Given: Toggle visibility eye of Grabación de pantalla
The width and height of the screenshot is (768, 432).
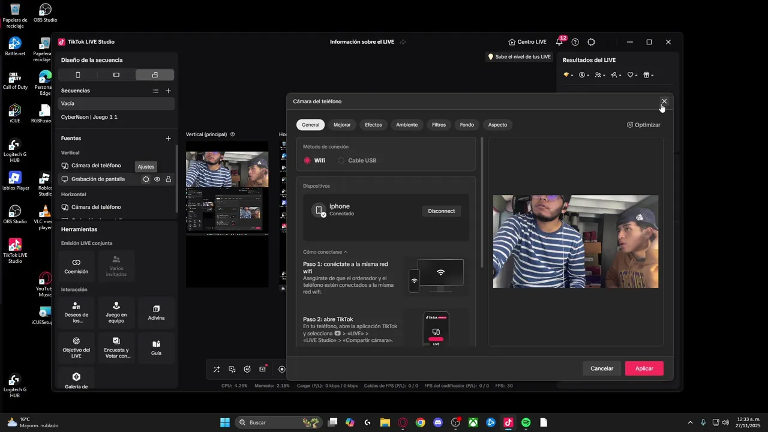Looking at the screenshot, I should 157,179.
